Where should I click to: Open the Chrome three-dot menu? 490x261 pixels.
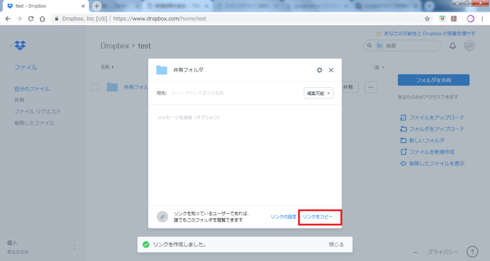(x=482, y=19)
